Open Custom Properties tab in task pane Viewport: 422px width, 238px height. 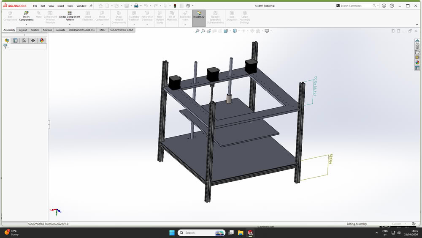[x=417, y=68]
